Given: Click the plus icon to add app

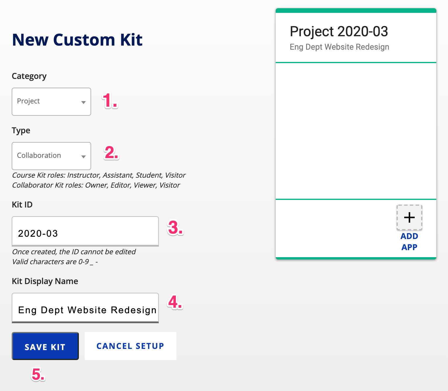Looking at the screenshot, I should tap(409, 217).
